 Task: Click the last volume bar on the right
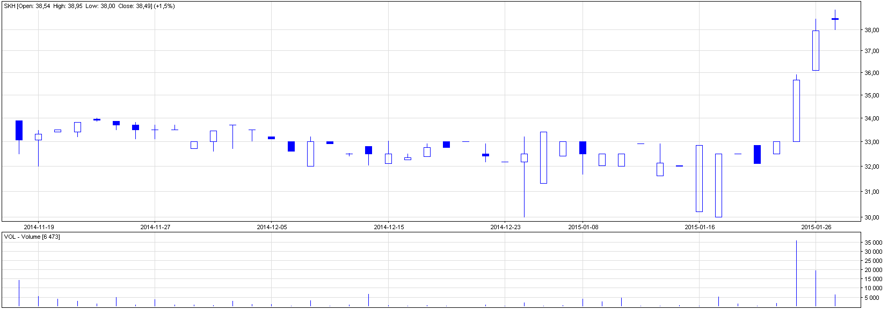pyautogui.click(x=835, y=300)
